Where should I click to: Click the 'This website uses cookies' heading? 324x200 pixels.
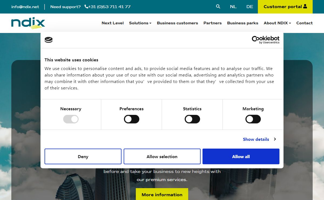[71, 60]
